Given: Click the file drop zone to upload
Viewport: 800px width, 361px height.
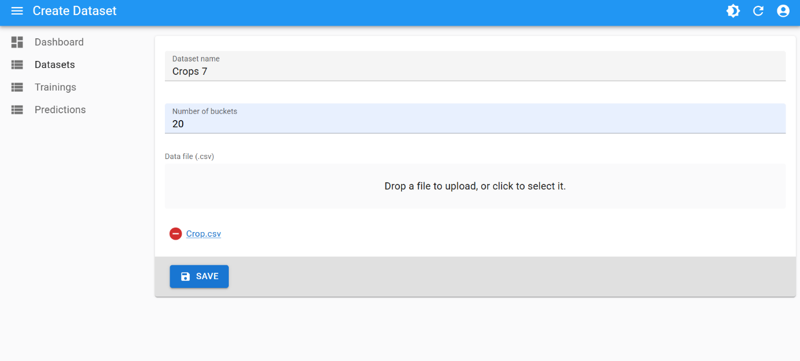Looking at the screenshot, I should tap(475, 186).
